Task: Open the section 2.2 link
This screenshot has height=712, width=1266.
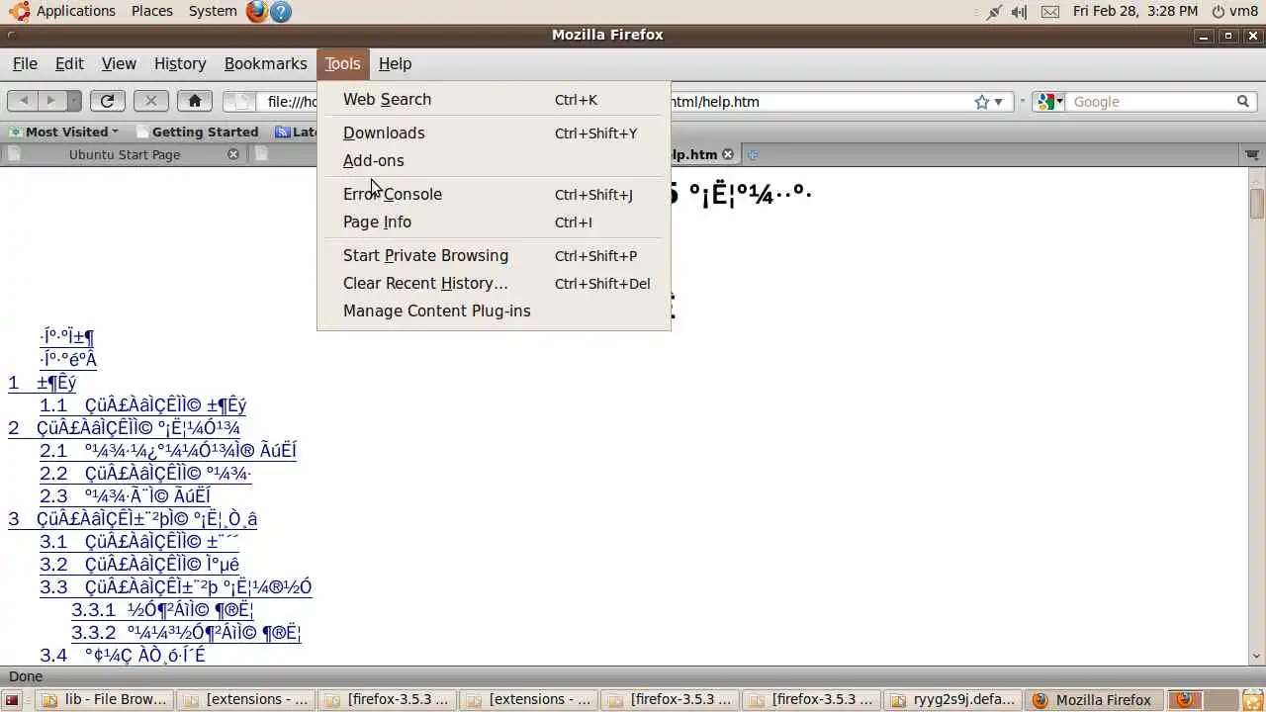Action: 145,473
